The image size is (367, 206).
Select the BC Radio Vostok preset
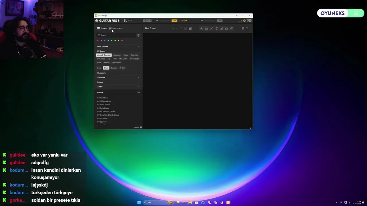tap(104, 105)
